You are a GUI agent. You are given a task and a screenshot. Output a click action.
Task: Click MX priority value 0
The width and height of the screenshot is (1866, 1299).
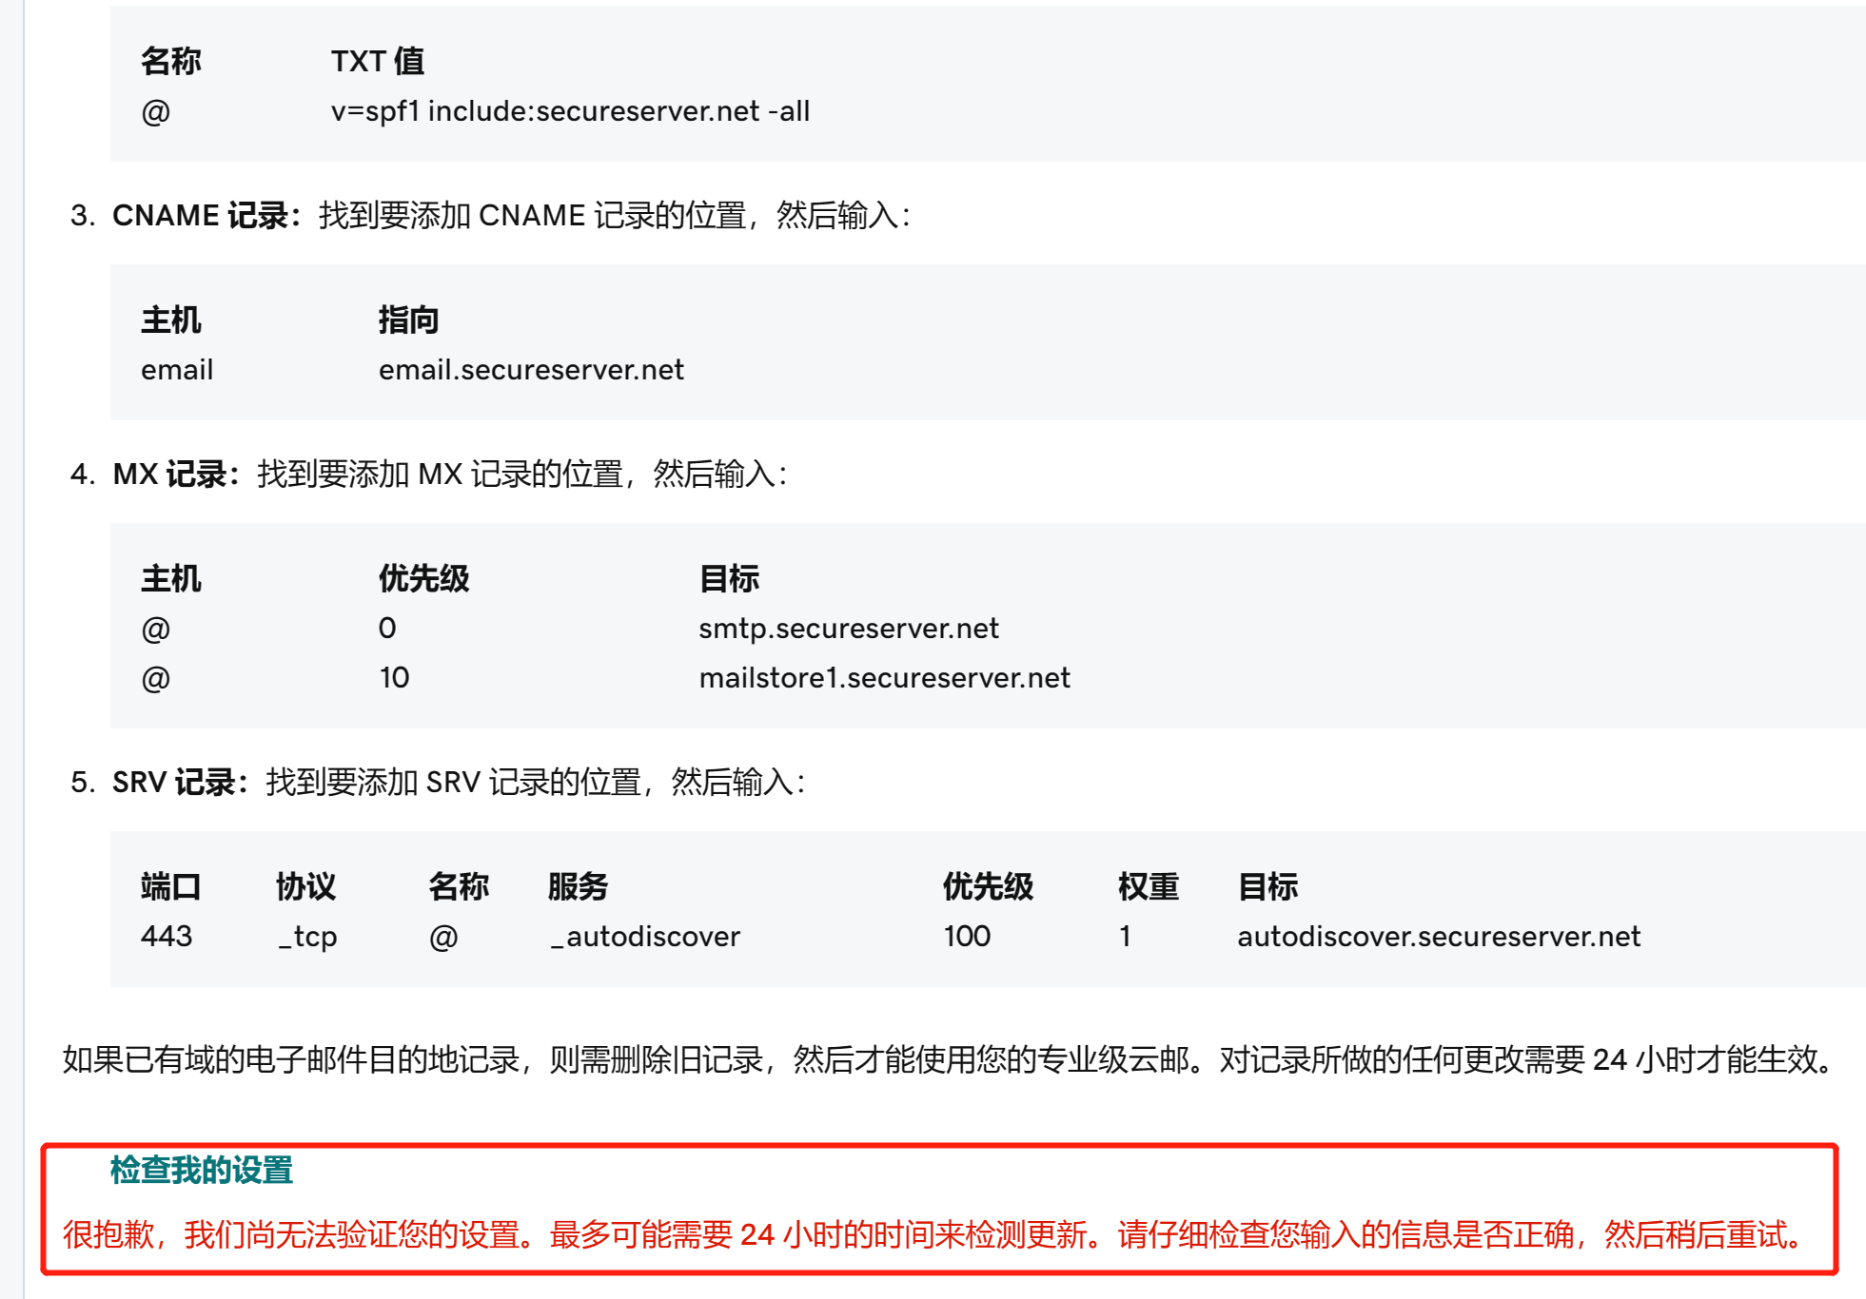tap(387, 629)
